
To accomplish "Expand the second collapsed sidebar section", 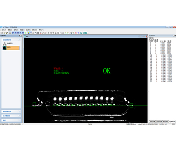I will point(19,111).
